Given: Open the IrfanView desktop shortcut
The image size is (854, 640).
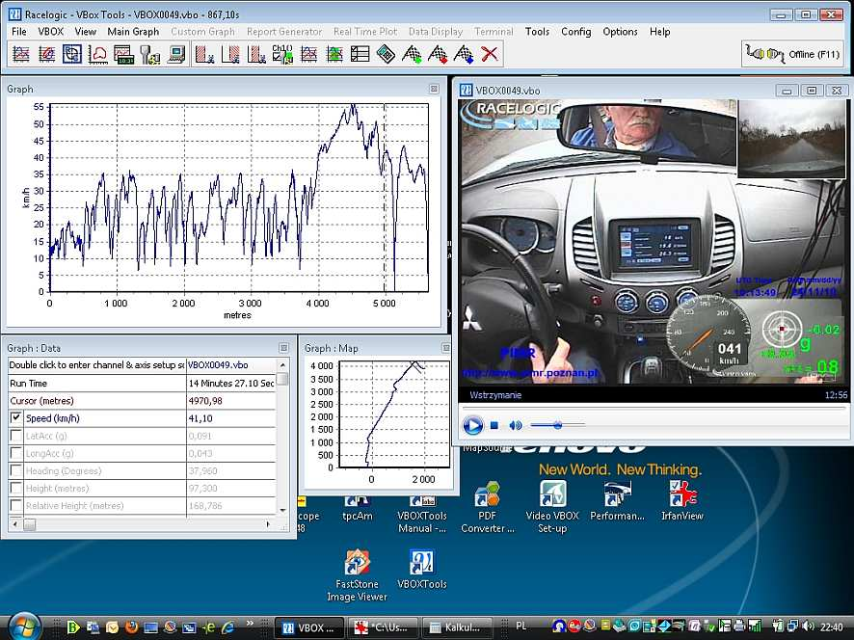Looking at the screenshot, I should 681,501.
